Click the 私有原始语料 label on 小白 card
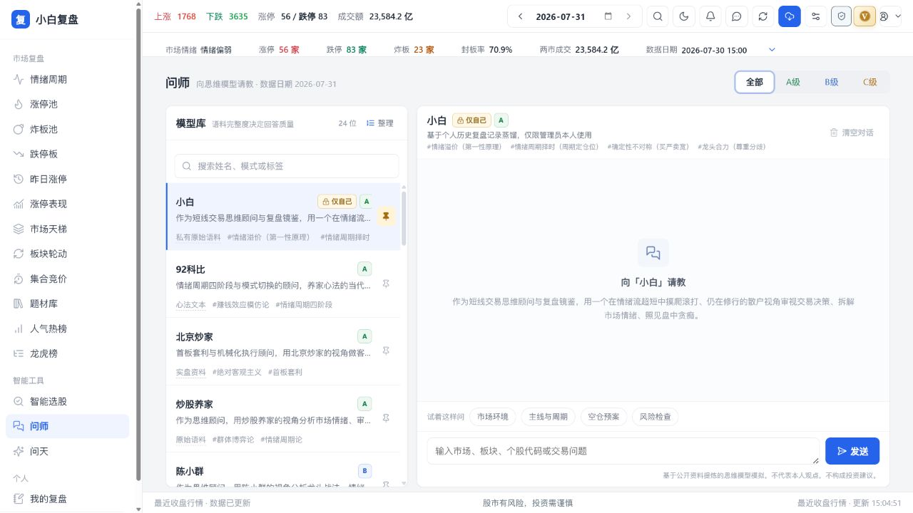The width and height of the screenshot is (913, 513). (x=198, y=237)
